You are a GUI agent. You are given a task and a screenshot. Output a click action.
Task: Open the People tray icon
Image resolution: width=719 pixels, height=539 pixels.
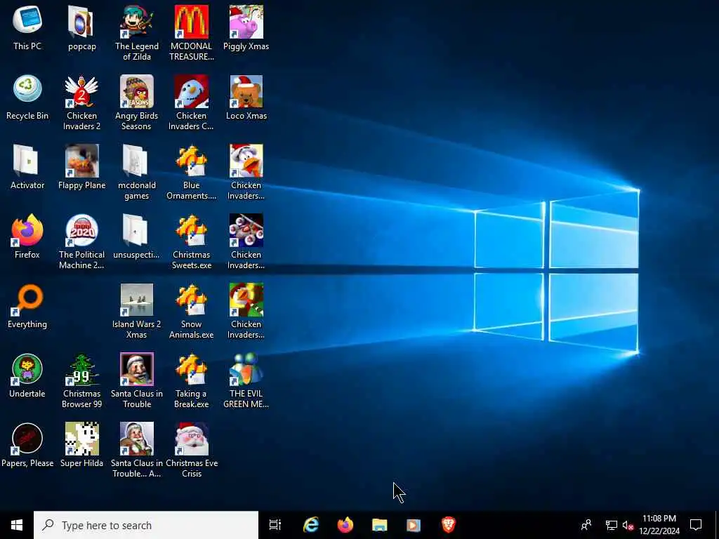coord(586,525)
